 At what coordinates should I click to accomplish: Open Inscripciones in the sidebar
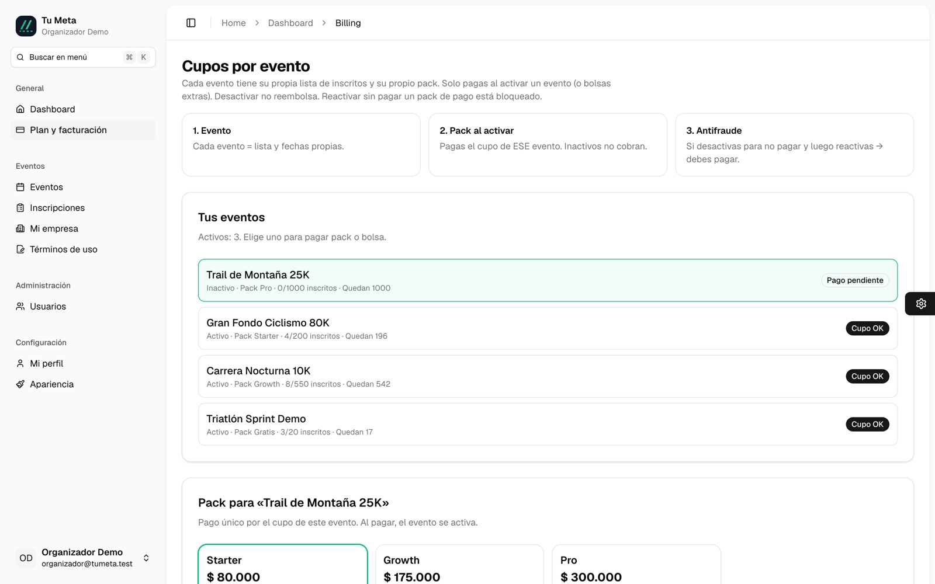click(83, 208)
